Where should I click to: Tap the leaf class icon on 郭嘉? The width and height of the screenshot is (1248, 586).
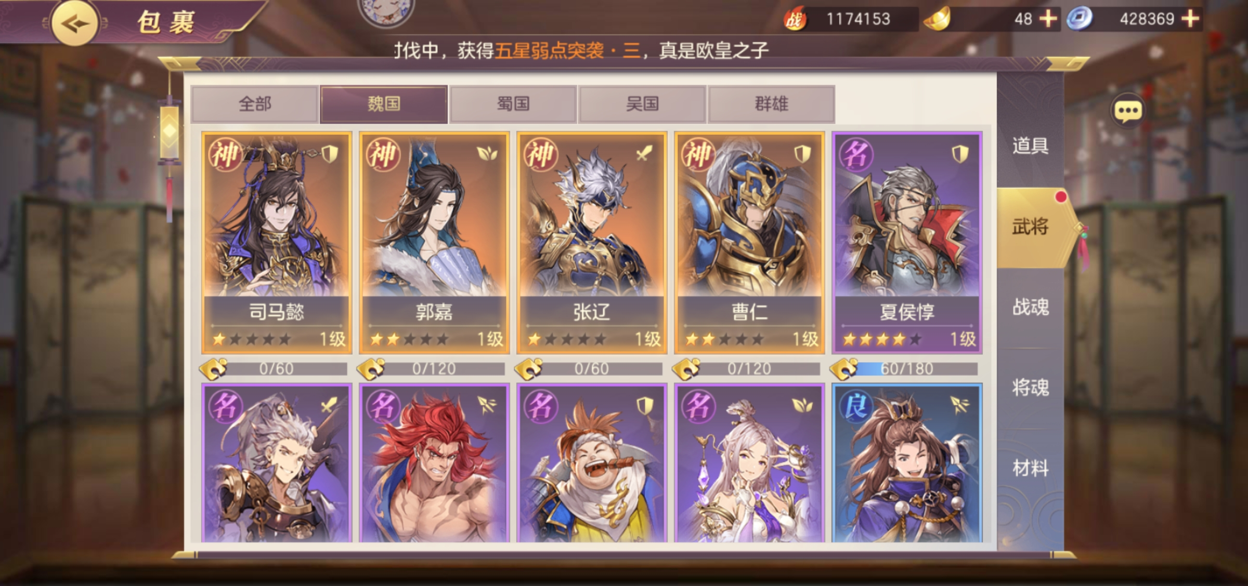click(487, 153)
